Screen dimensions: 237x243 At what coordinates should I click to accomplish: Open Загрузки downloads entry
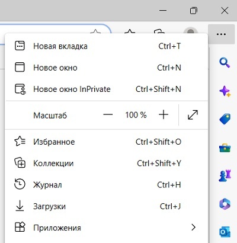(107, 206)
